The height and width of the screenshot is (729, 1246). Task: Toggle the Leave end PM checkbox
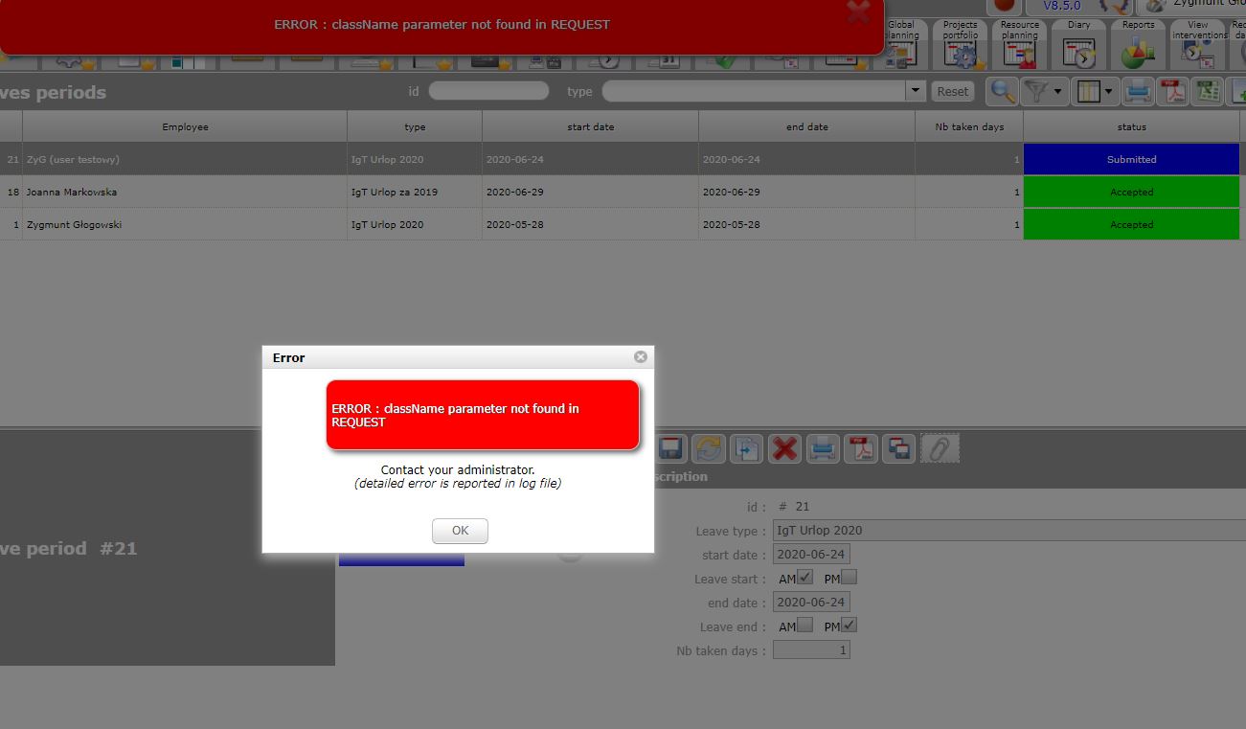pyautogui.click(x=850, y=626)
